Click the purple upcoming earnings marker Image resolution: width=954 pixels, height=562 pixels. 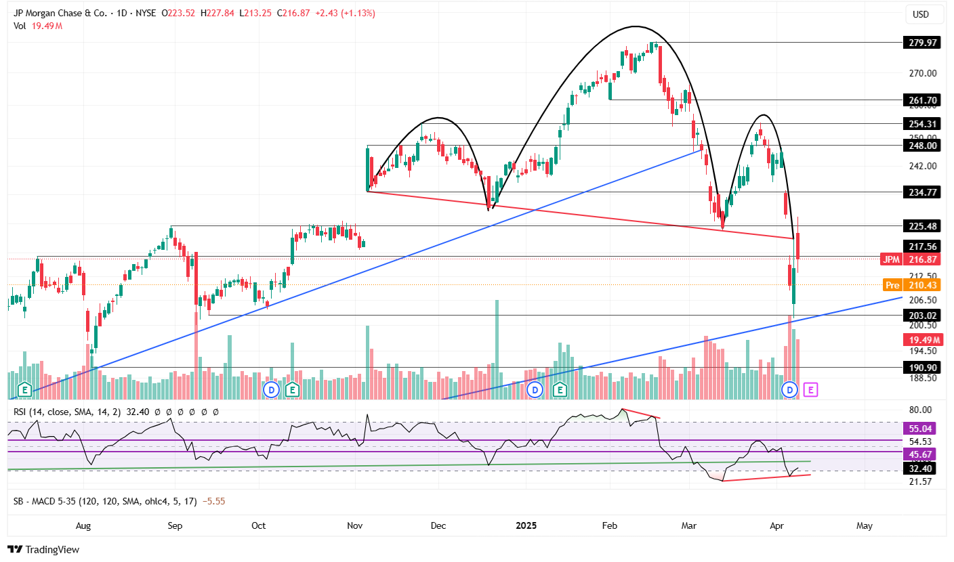[x=810, y=389]
